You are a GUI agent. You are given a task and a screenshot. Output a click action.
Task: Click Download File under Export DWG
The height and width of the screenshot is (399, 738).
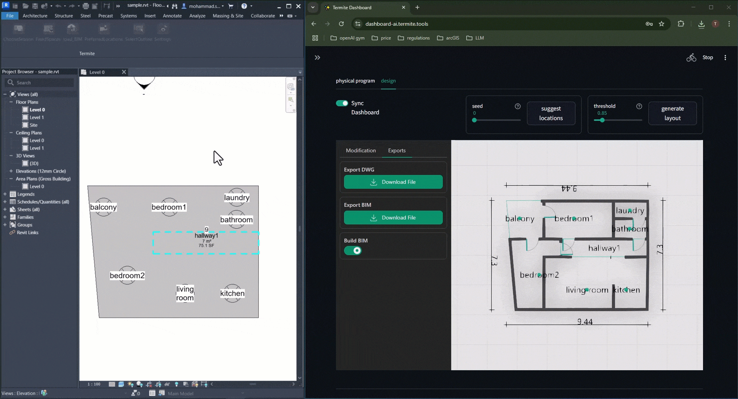(393, 182)
